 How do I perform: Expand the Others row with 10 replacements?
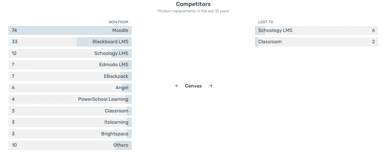pos(70,145)
